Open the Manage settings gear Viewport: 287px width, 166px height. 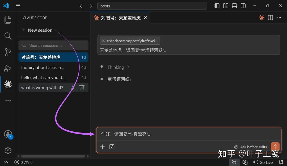[8, 150]
